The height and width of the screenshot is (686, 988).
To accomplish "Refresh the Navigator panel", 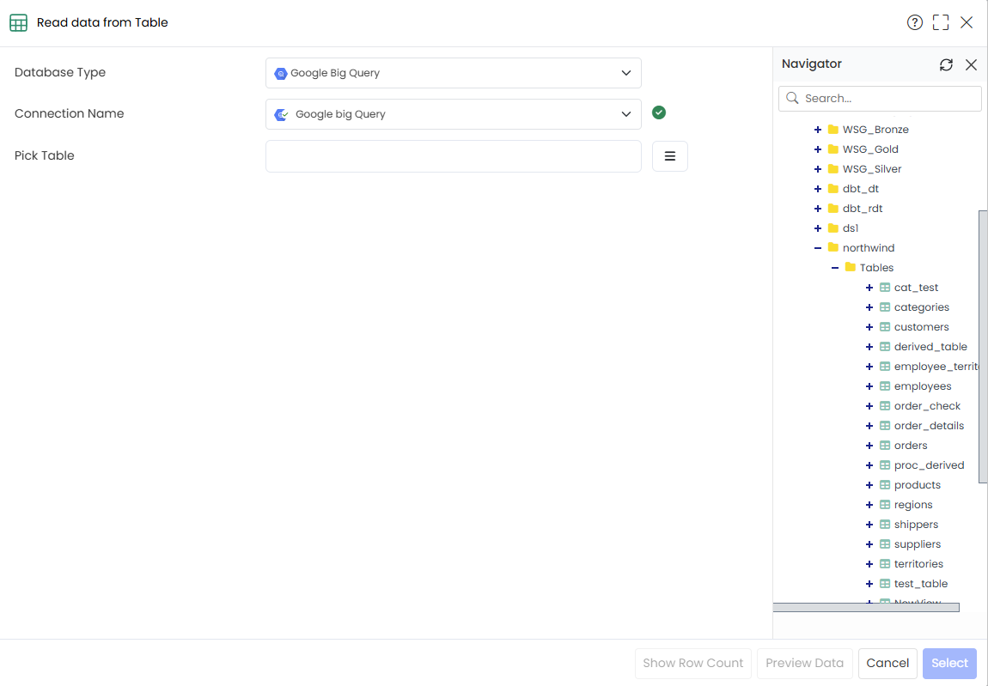I will (x=946, y=65).
